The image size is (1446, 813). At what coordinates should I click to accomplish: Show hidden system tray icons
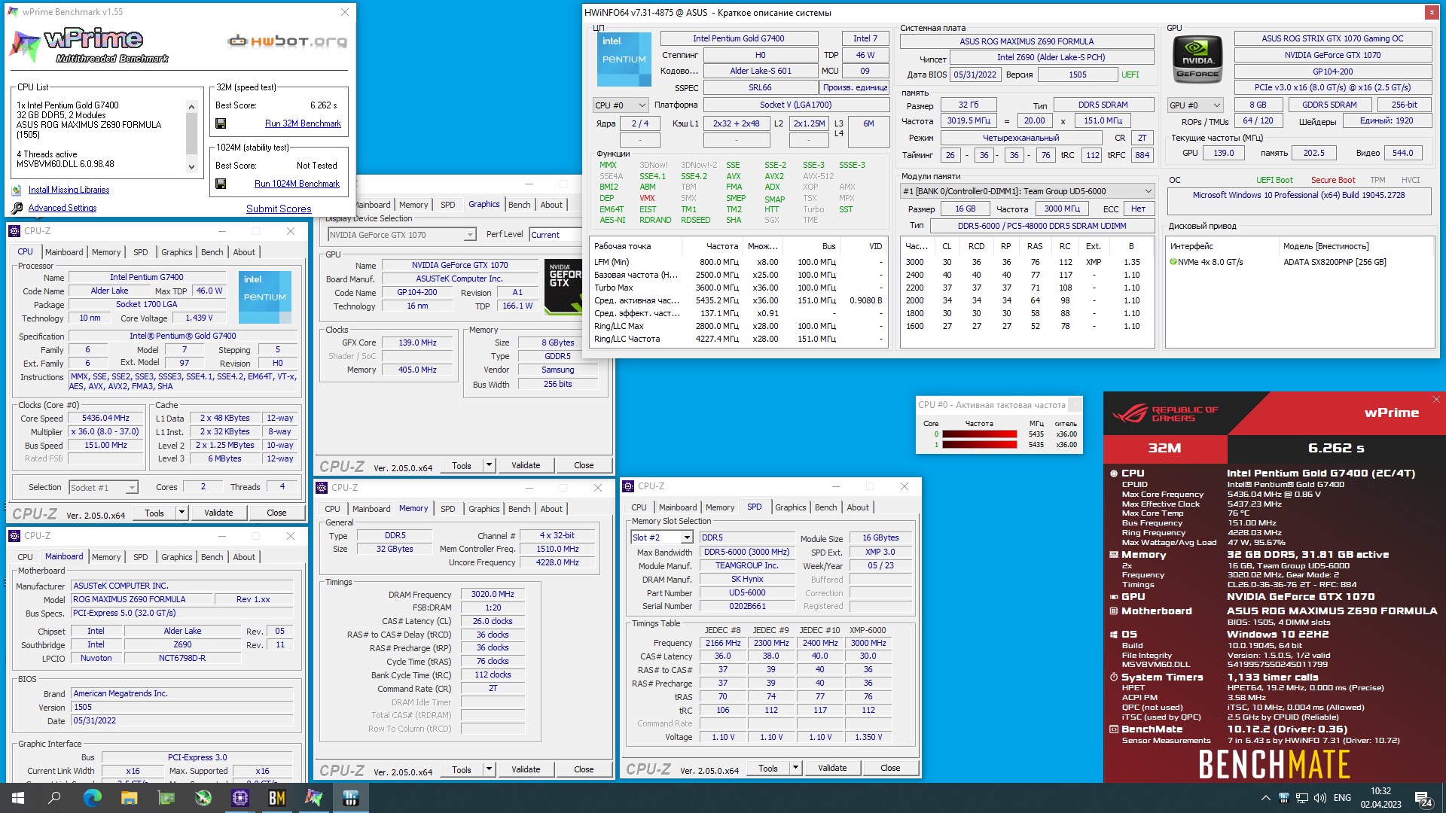click(x=1265, y=798)
